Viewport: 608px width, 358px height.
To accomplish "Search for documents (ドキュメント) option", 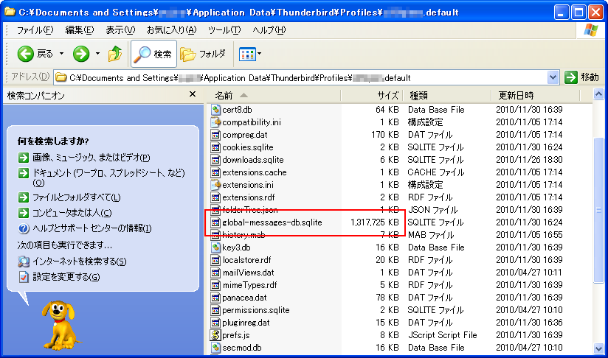I will tap(108, 178).
